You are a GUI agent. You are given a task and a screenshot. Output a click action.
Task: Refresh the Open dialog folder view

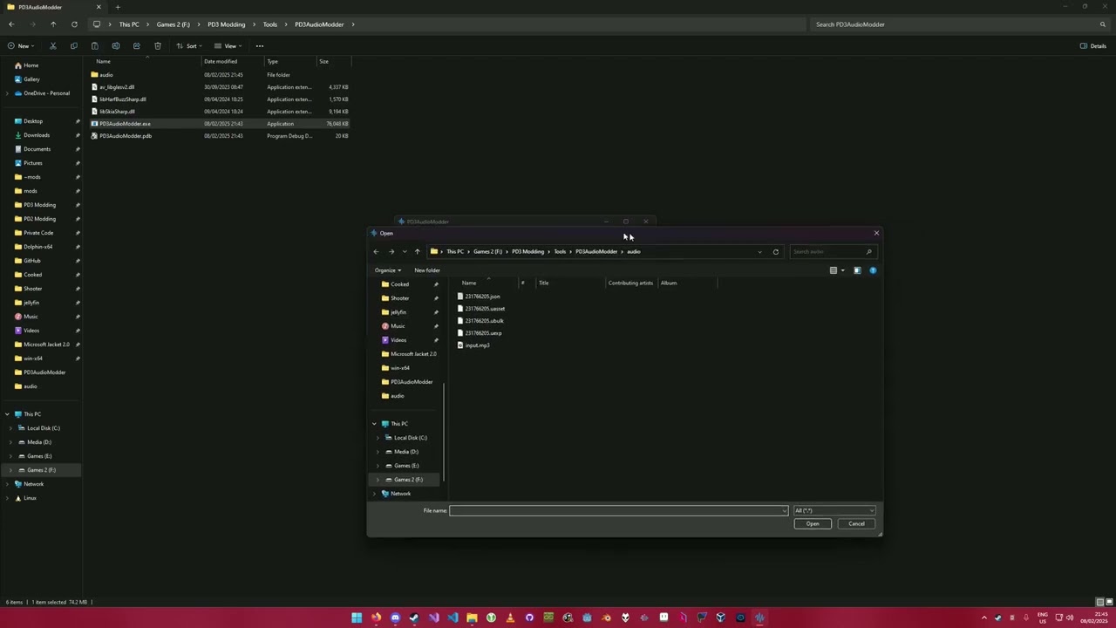click(775, 251)
